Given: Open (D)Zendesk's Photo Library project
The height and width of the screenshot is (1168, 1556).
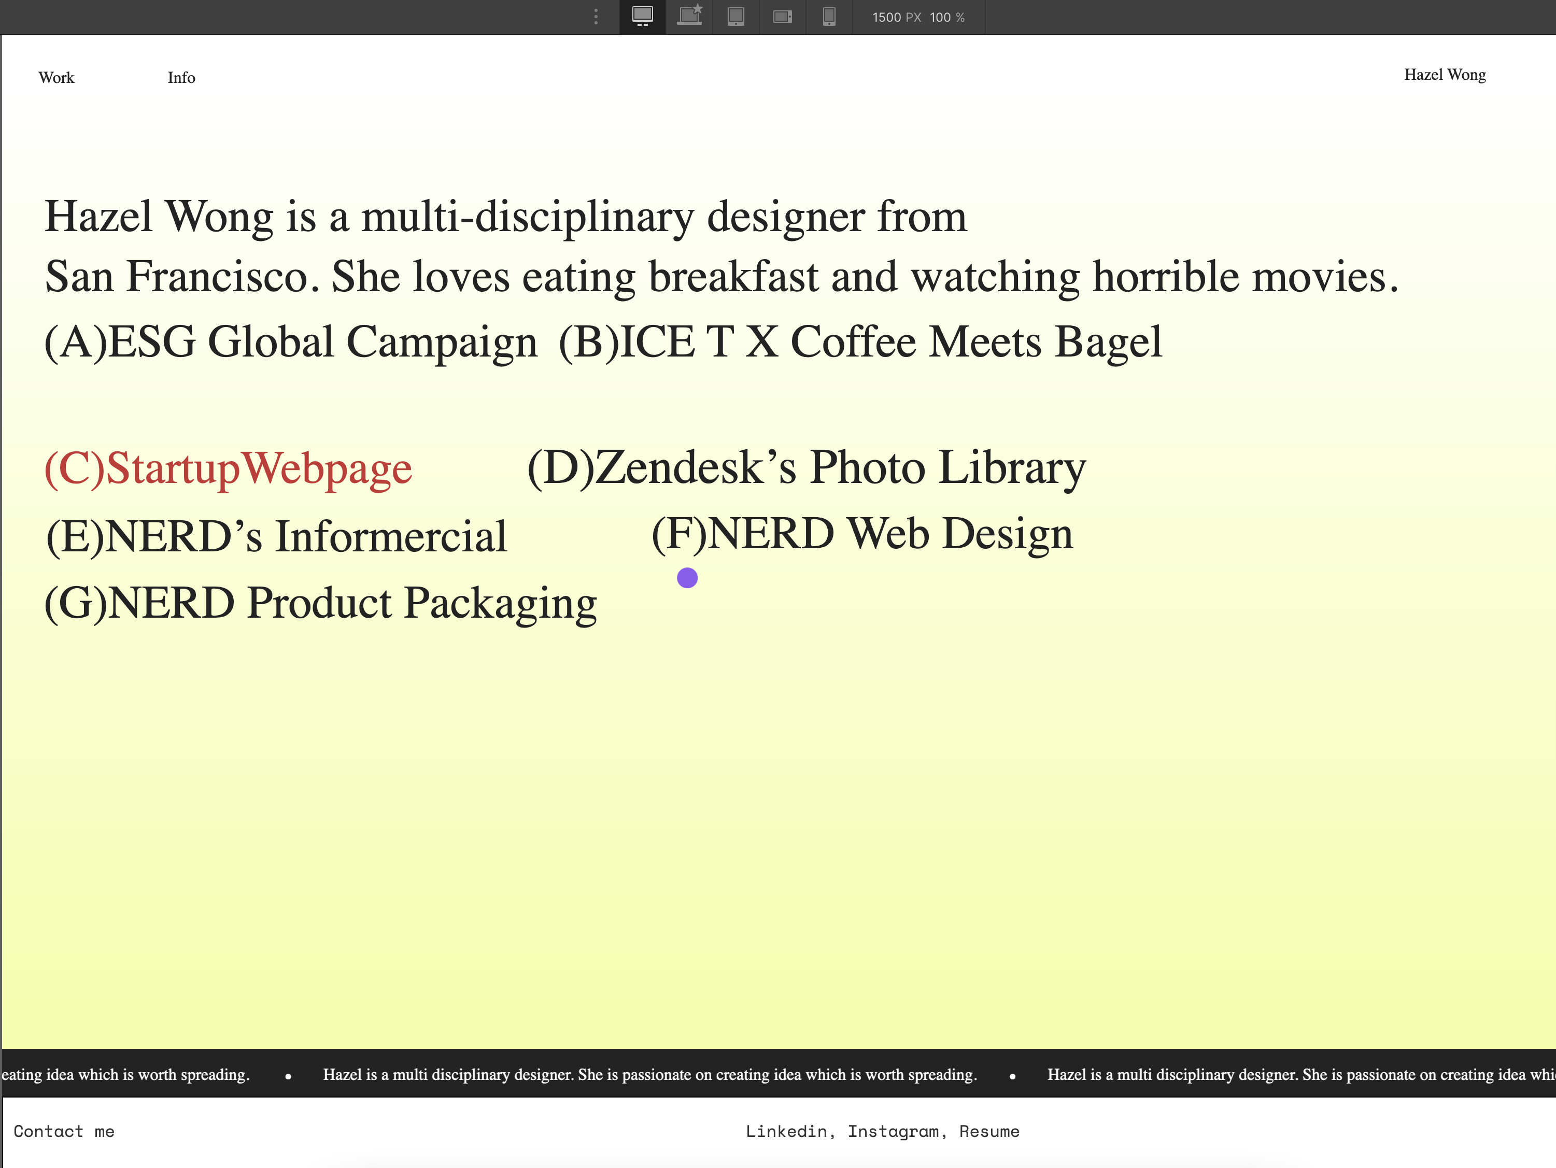Looking at the screenshot, I should point(806,467).
